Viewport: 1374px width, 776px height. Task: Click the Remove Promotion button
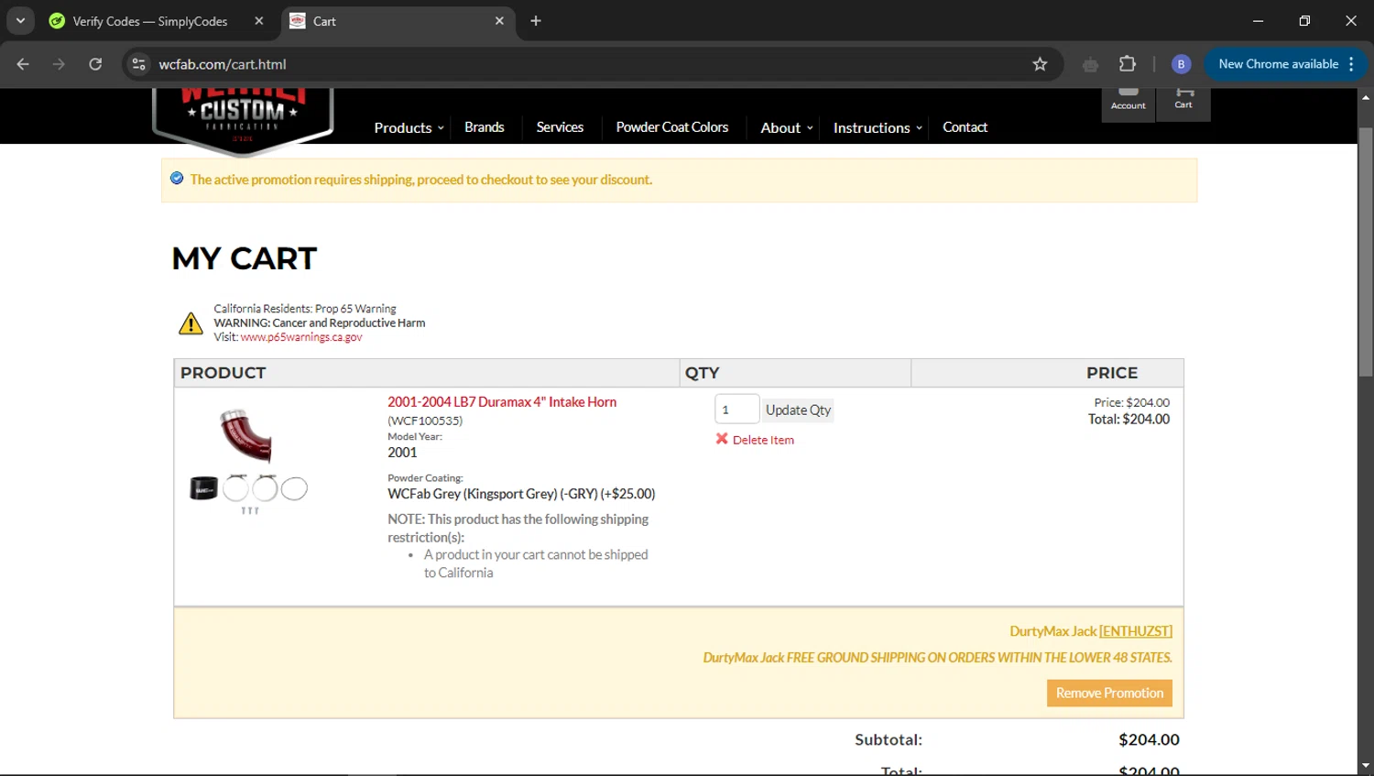[1109, 693]
